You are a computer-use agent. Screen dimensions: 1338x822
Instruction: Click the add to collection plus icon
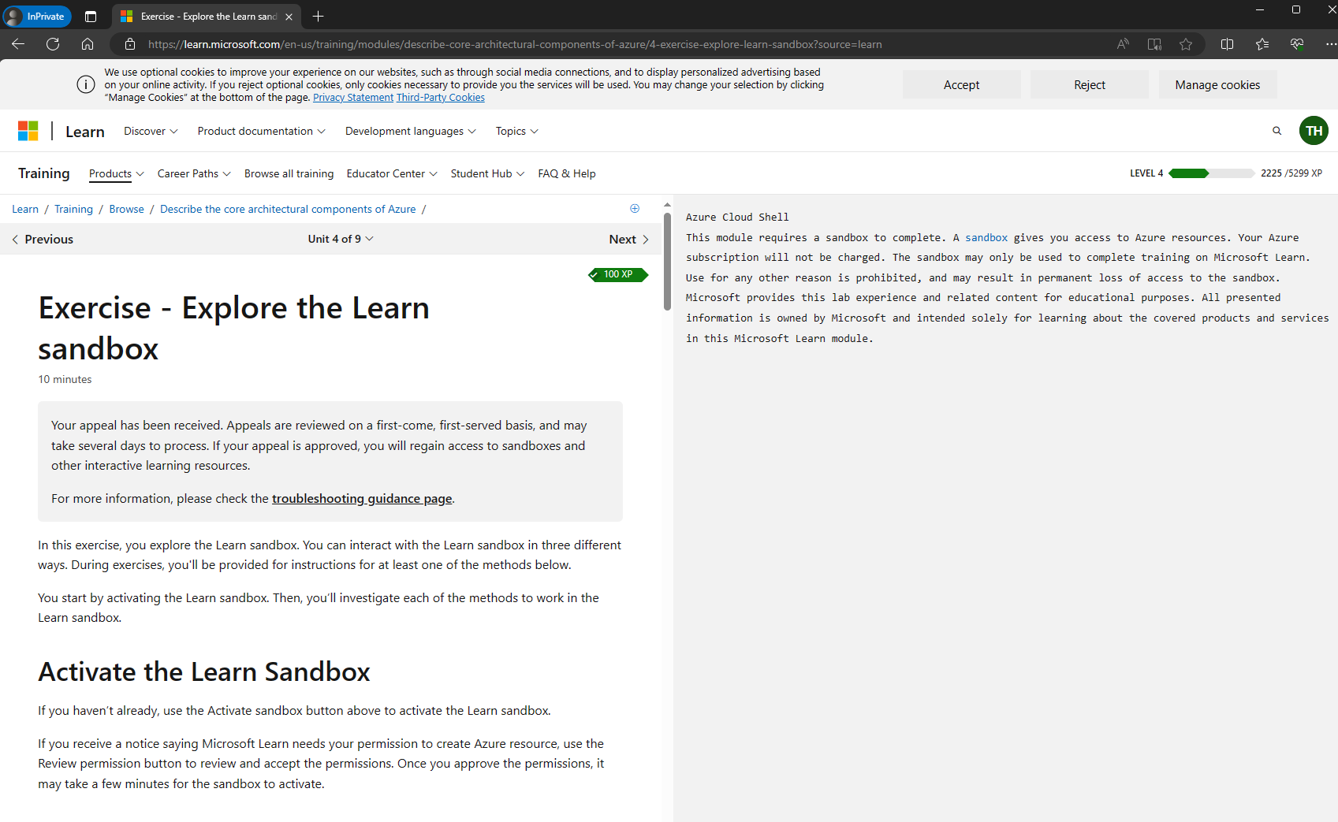pyautogui.click(x=635, y=209)
